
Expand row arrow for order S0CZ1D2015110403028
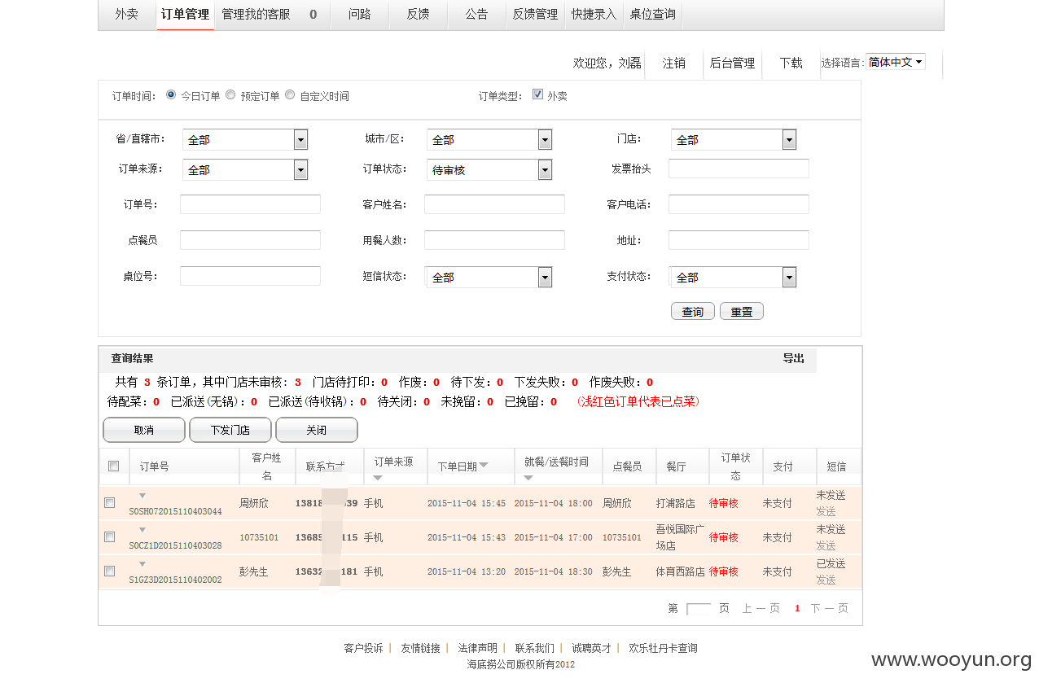pos(142,529)
